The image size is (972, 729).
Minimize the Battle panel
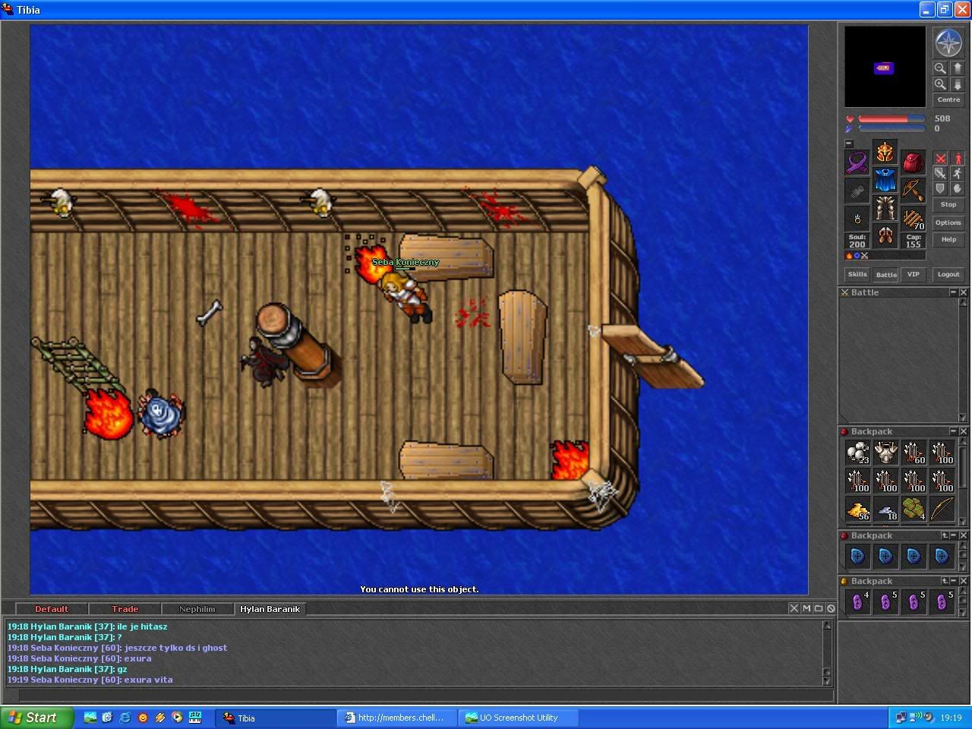click(x=954, y=292)
